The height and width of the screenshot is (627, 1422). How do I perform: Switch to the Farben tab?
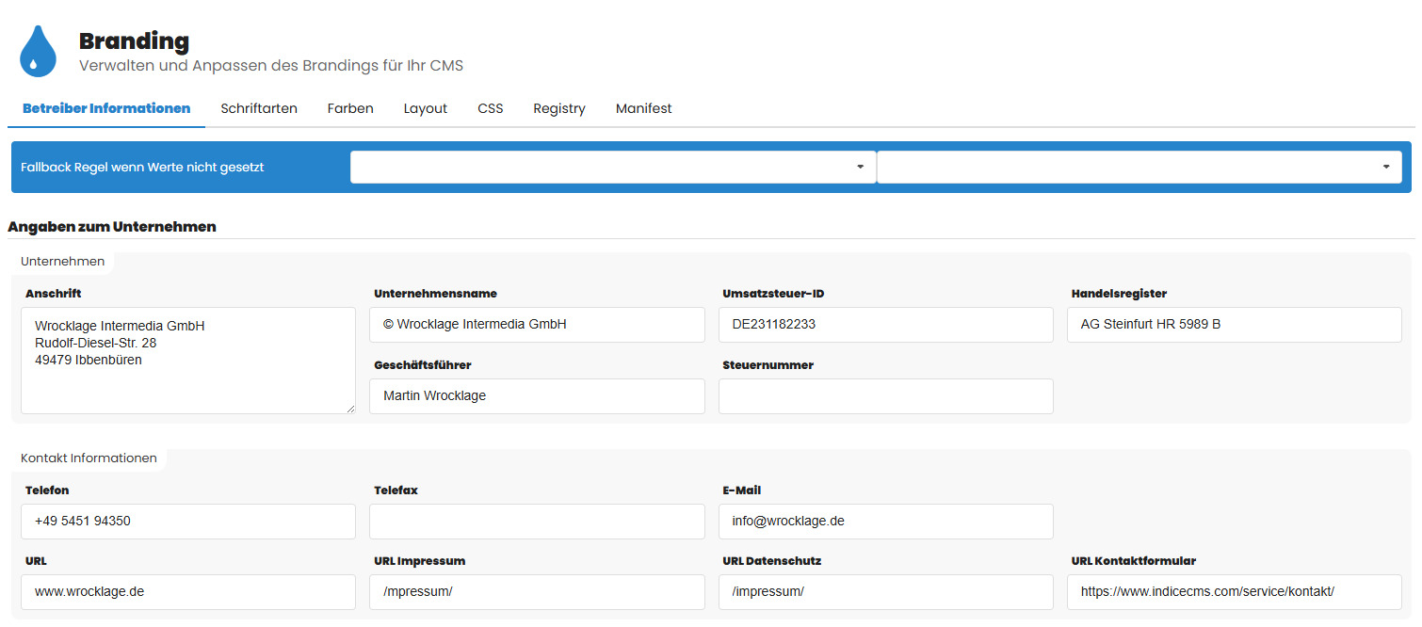pyautogui.click(x=350, y=108)
